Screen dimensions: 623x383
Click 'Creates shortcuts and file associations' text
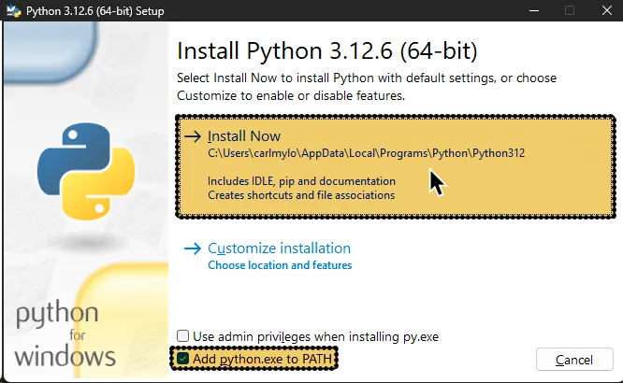(301, 195)
